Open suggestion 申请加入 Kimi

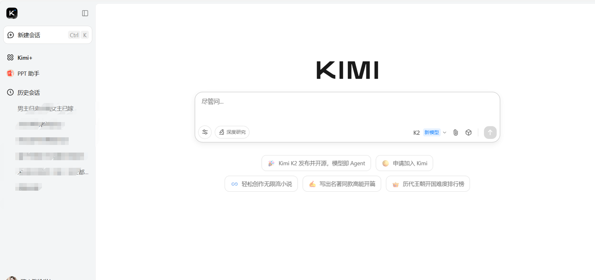[x=404, y=163]
